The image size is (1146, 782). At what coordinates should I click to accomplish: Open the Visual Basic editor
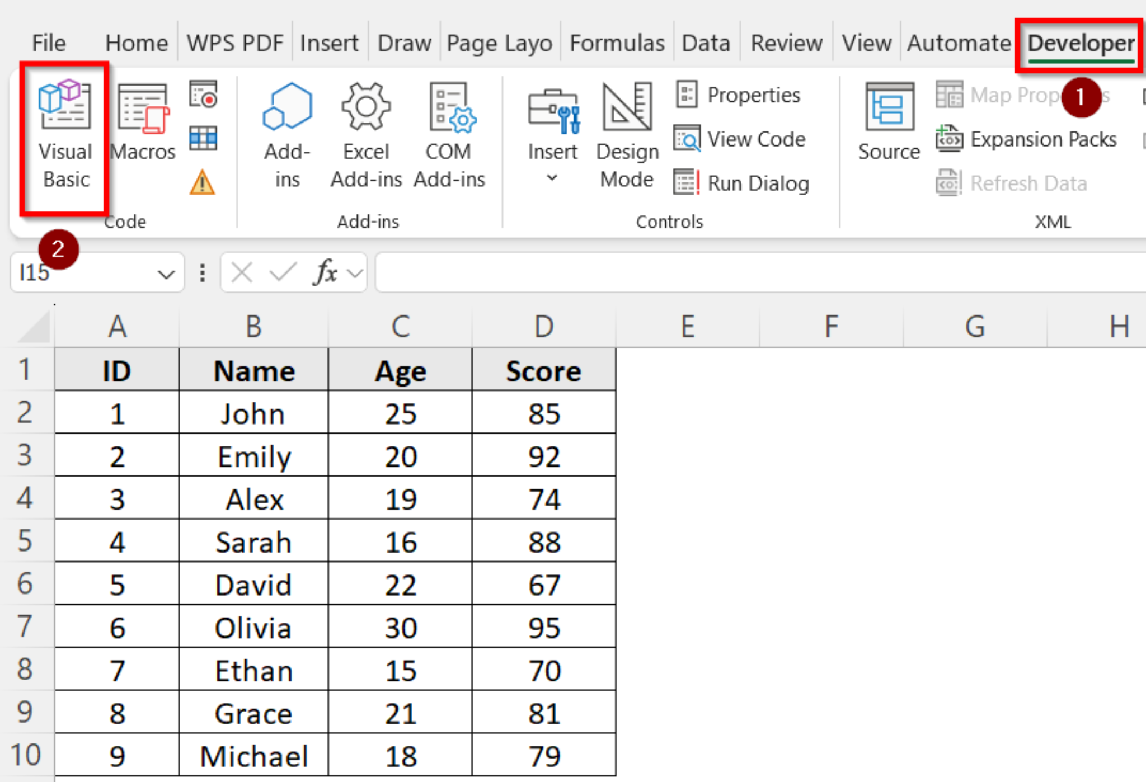click(x=65, y=136)
